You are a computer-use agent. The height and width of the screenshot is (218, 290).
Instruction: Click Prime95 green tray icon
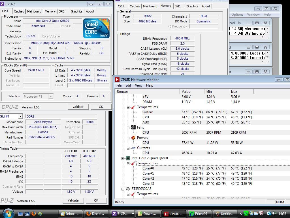click(246, 213)
